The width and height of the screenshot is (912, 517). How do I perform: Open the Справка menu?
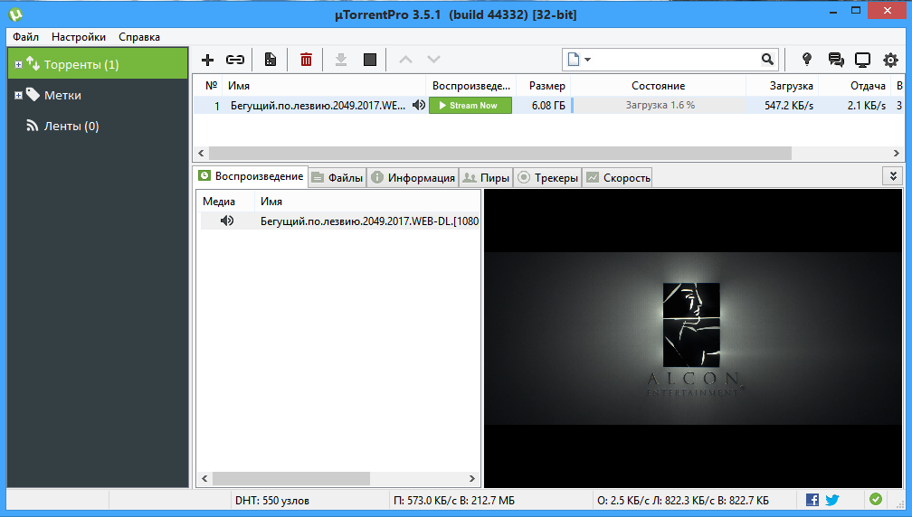pyautogui.click(x=139, y=36)
